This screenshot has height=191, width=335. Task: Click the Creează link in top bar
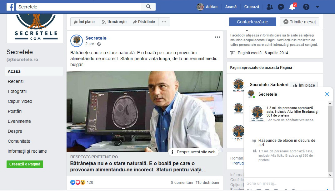[252, 7]
